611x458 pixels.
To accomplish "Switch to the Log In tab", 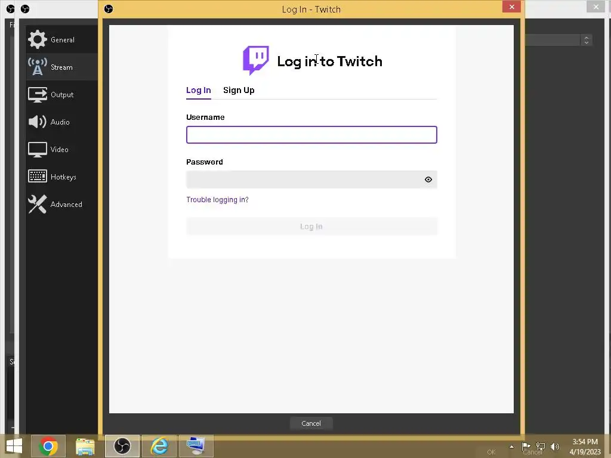I will click(198, 91).
